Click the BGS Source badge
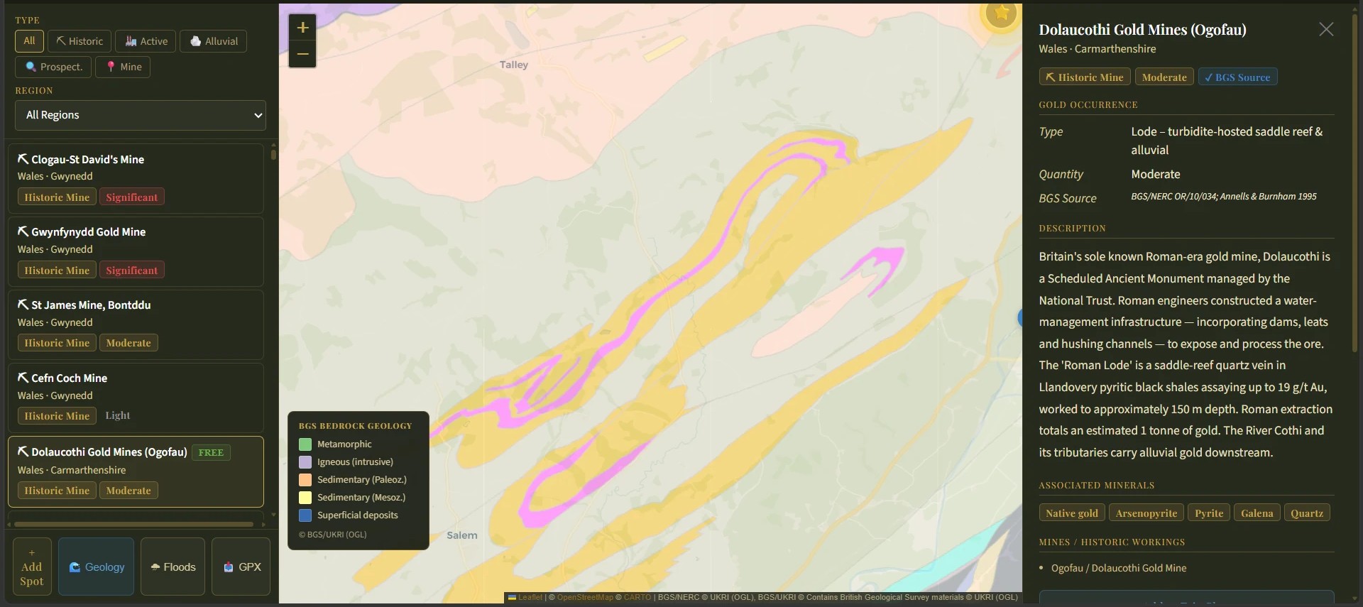 [1237, 77]
